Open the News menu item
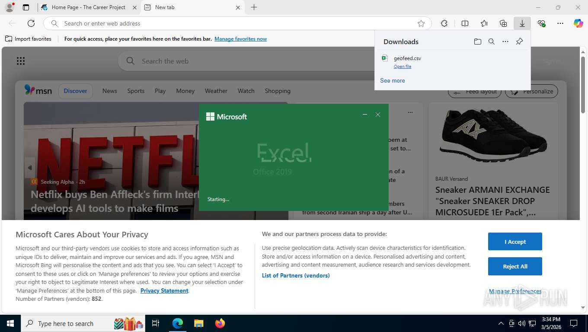This screenshot has width=588, height=332. pos(110,91)
